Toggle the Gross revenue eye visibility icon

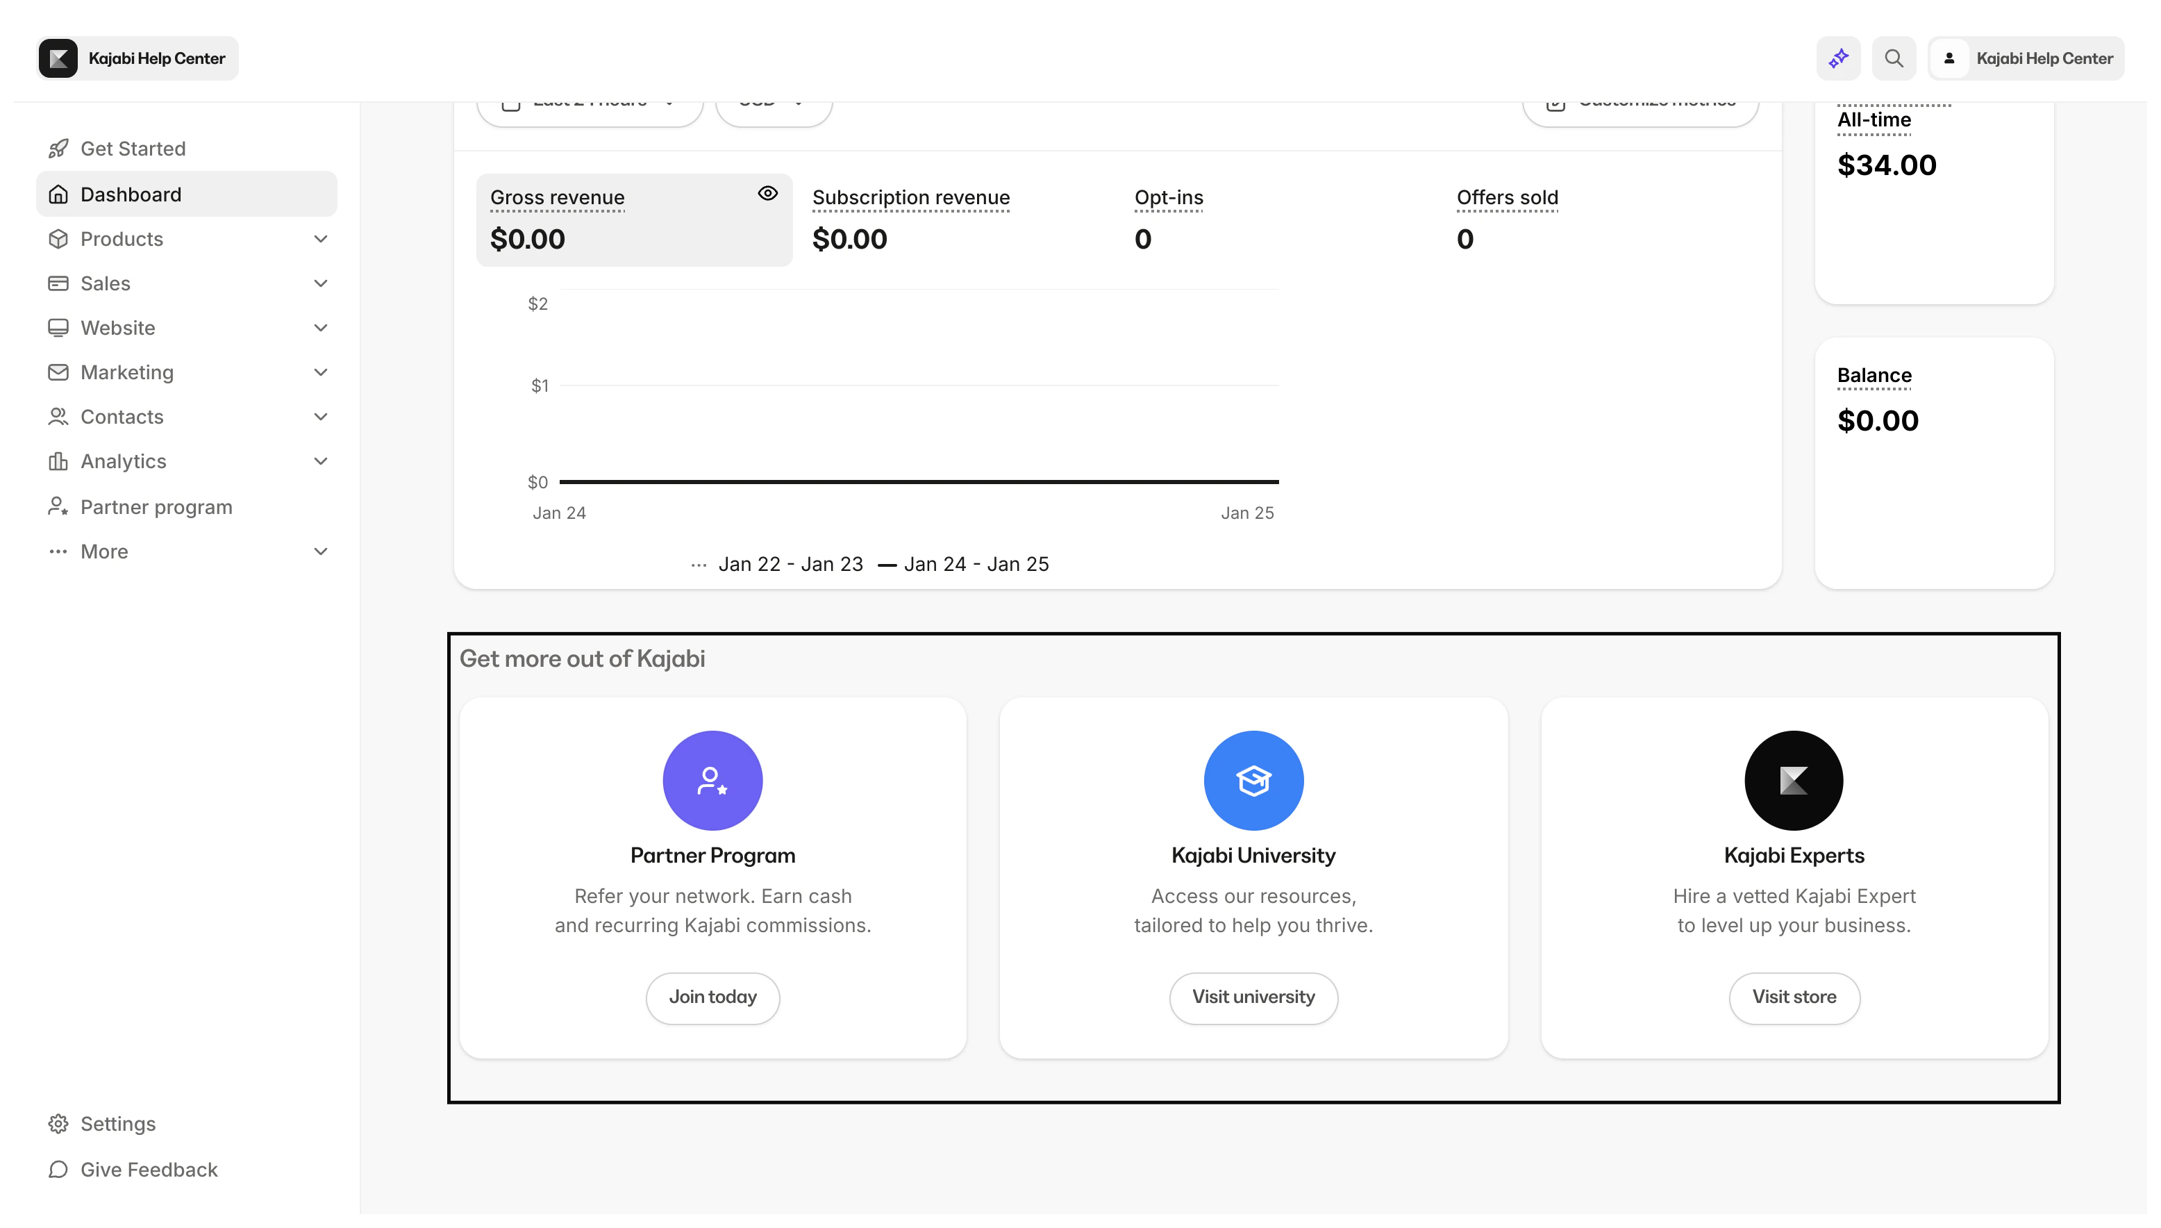click(767, 193)
